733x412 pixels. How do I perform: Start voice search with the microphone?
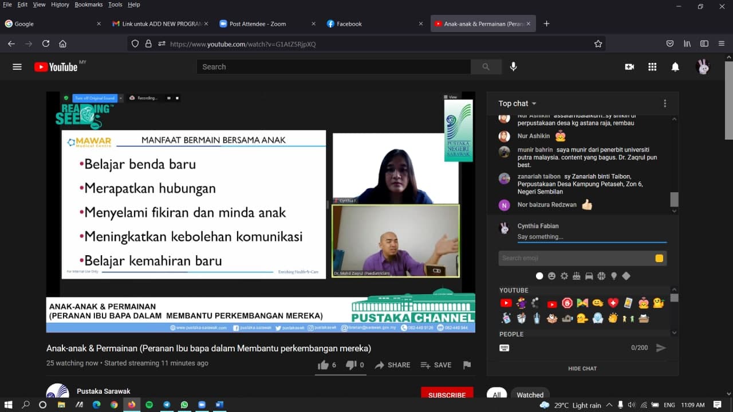point(514,67)
